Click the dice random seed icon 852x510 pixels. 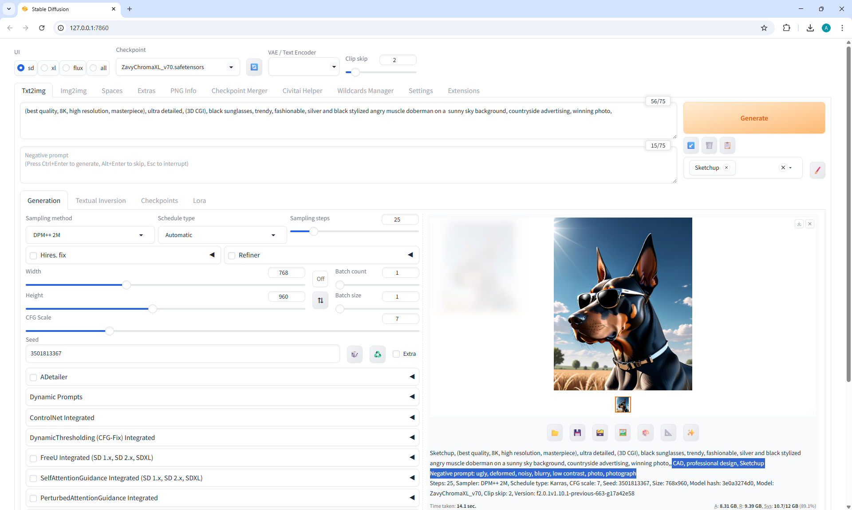pyautogui.click(x=355, y=354)
